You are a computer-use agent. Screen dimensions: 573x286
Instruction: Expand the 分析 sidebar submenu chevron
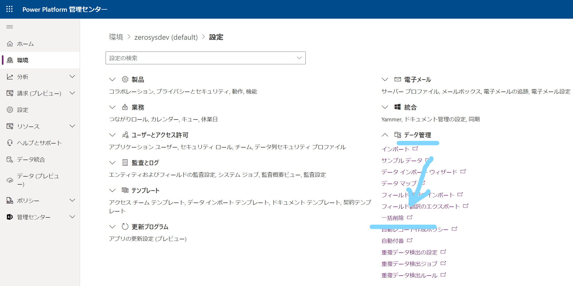point(72,77)
